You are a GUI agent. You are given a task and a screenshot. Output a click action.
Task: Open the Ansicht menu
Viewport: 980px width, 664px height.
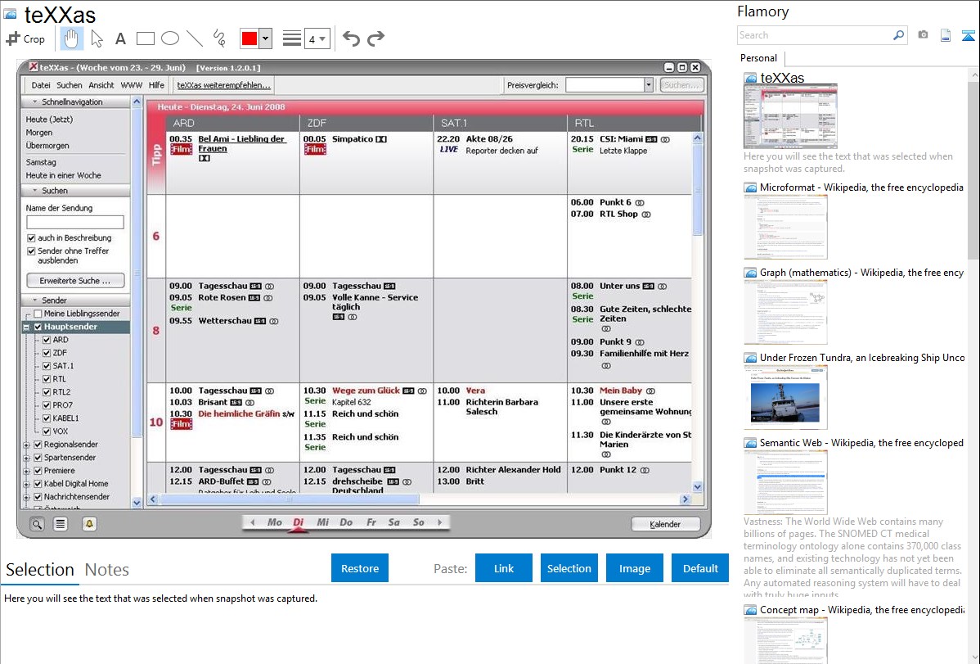pyautogui.click(x=101, y=85)
